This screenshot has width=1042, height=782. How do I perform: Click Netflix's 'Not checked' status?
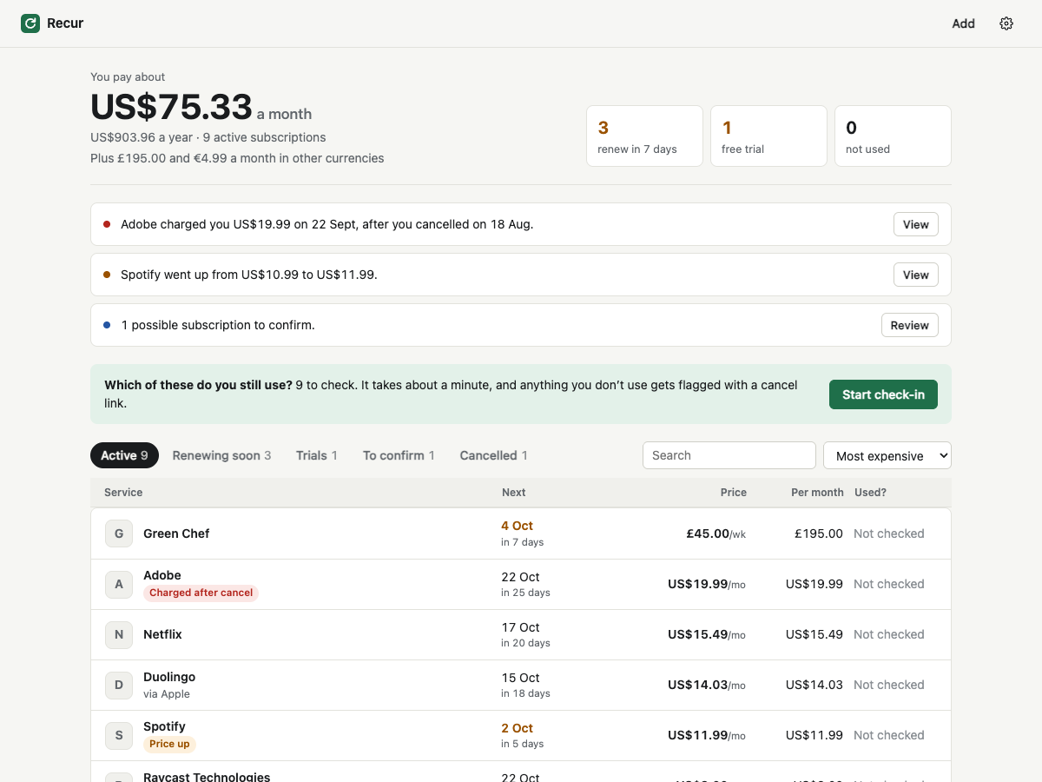pos(889,634)
